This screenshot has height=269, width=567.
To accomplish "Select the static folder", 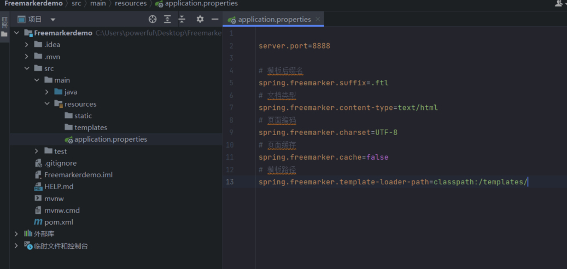I will (83, 116).
